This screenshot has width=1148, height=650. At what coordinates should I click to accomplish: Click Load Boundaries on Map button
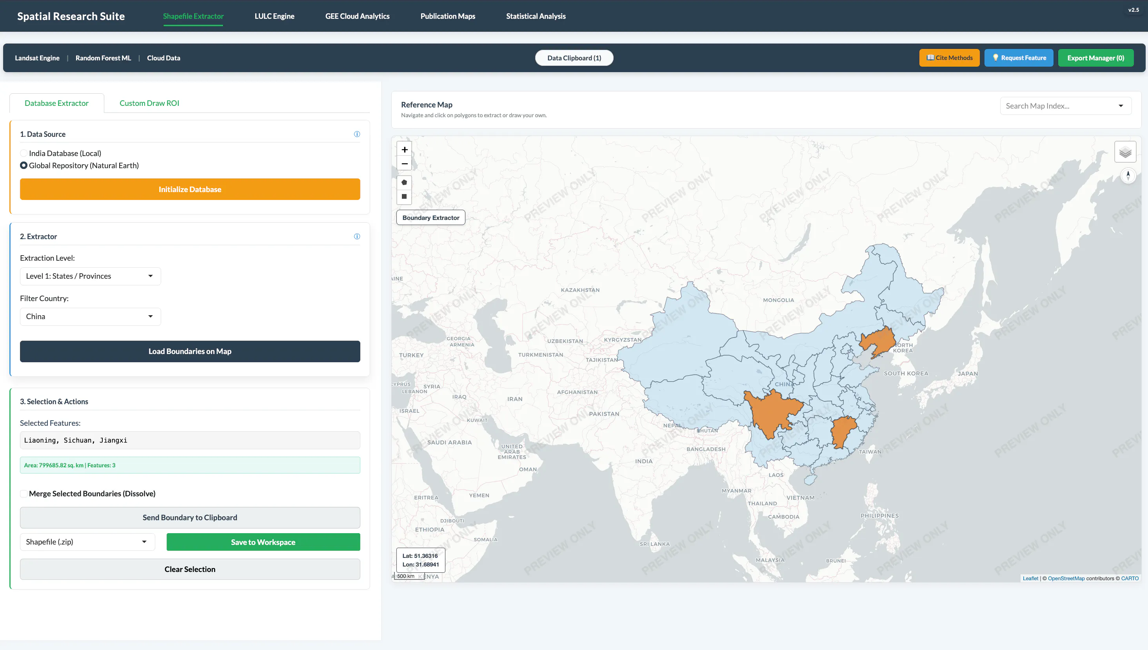[x=190, y=351]
